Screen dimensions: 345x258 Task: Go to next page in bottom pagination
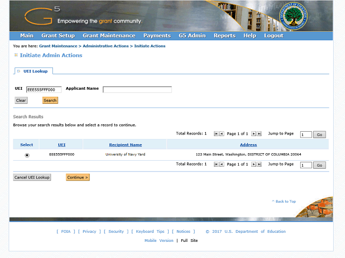[x=253, y=164]
